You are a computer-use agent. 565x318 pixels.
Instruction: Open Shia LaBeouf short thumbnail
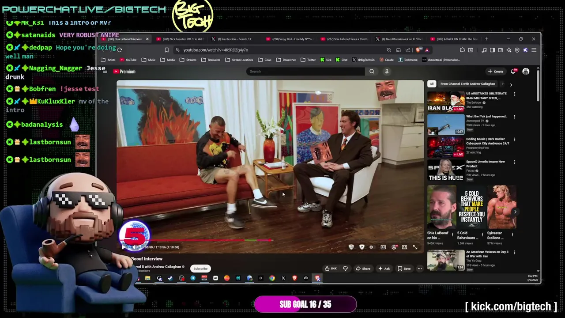pos(441,207)
